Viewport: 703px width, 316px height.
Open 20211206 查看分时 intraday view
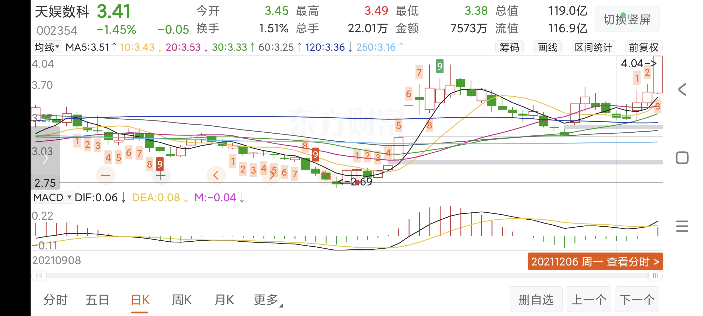(595, 261)
